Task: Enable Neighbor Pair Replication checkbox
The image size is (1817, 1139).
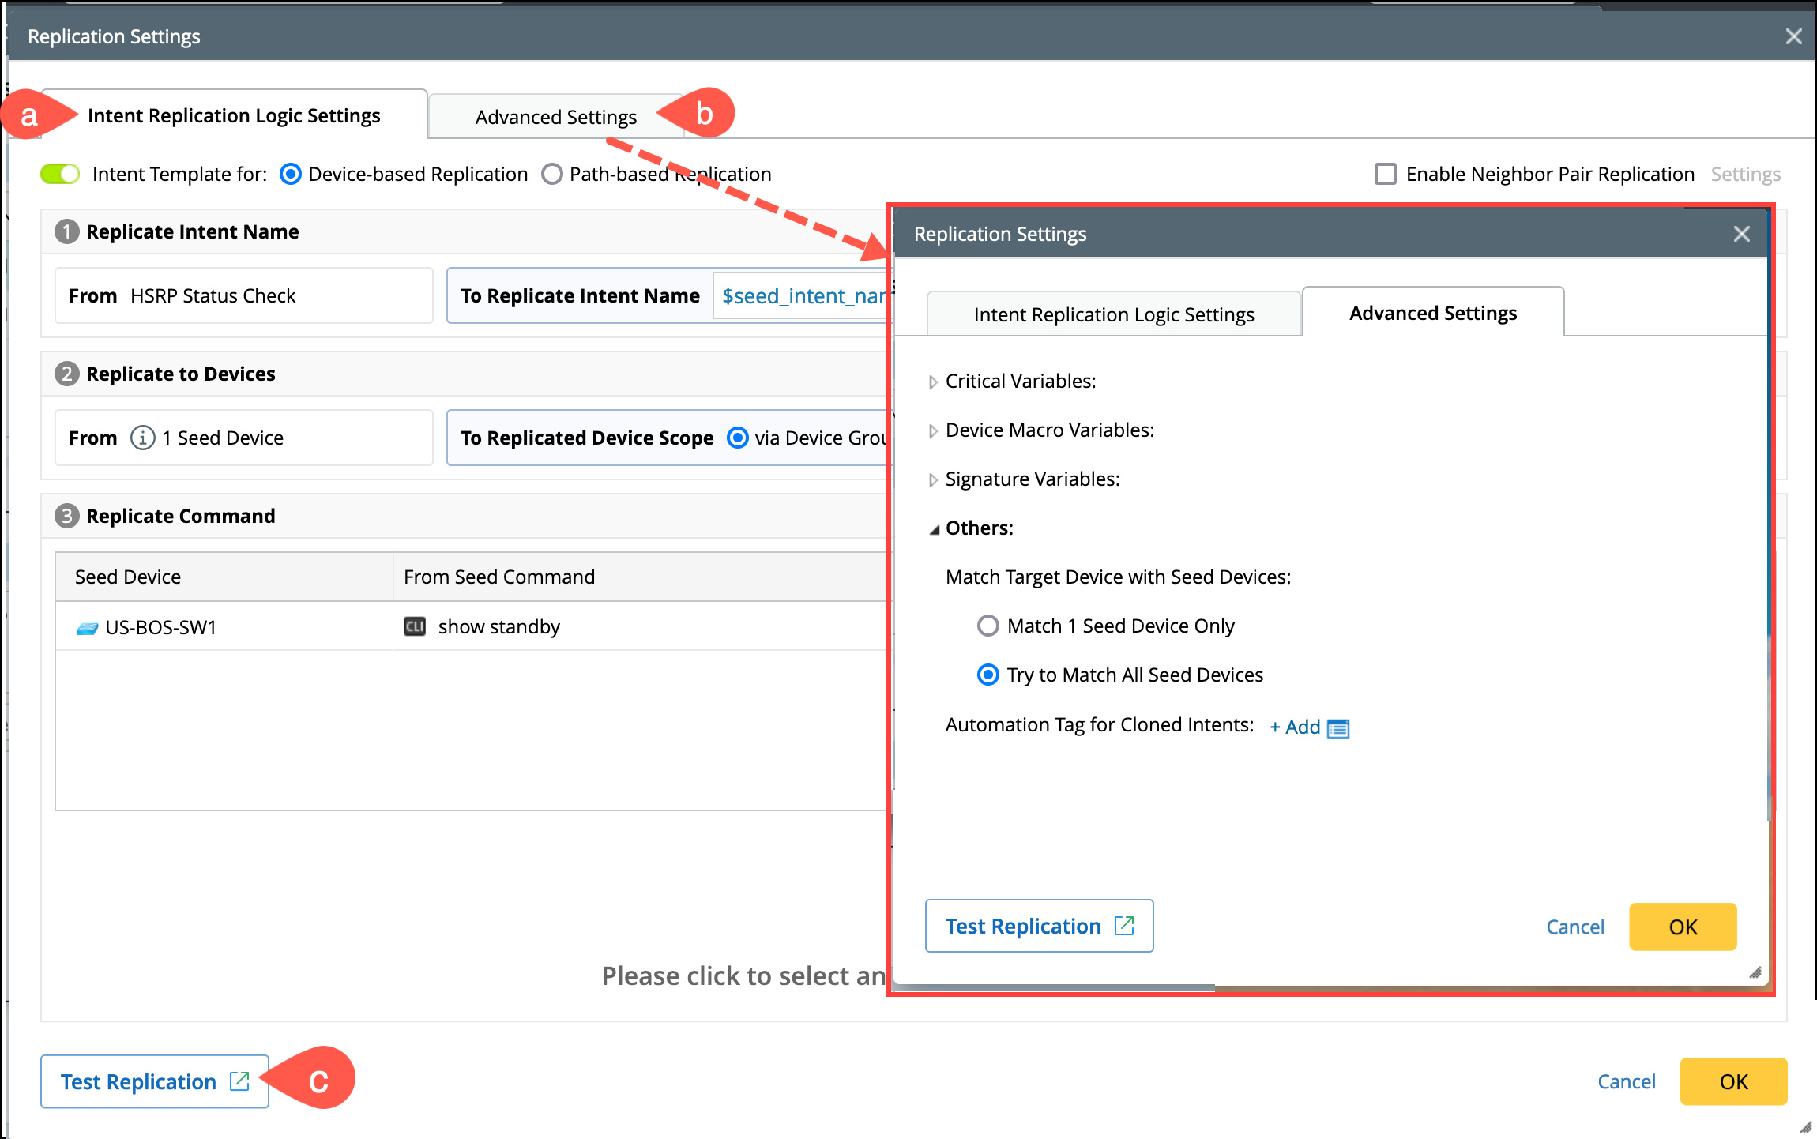Action: tap(1385, 174)
